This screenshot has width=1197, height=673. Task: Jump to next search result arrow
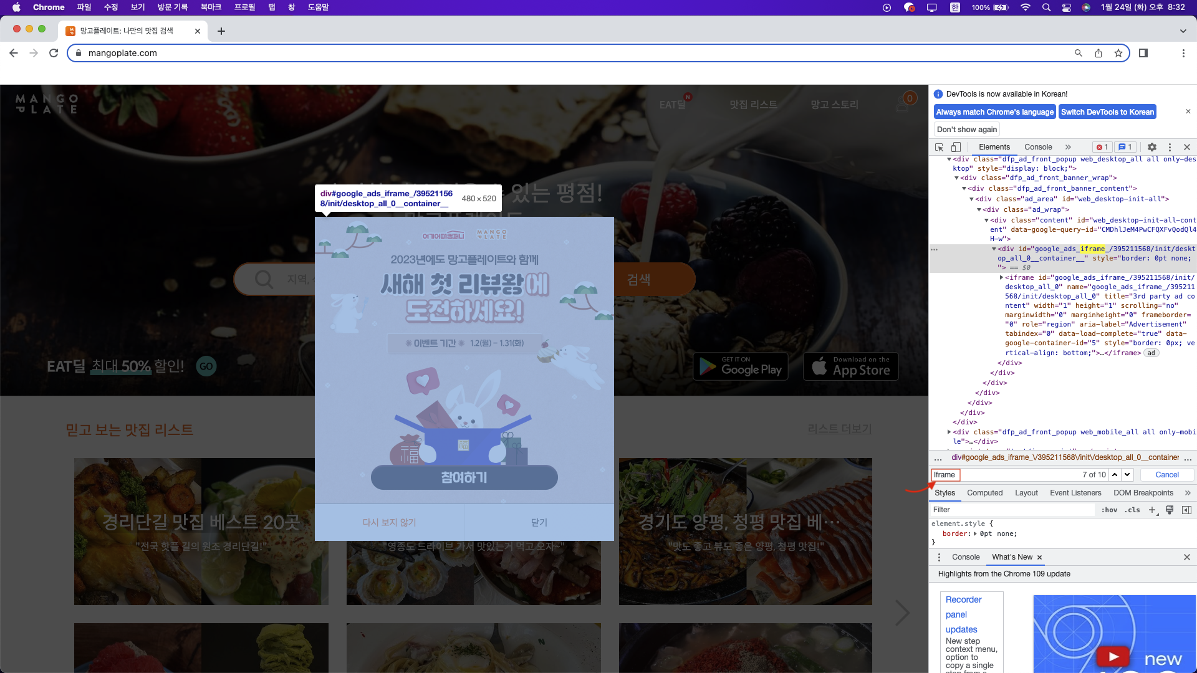[x=1127, y=475]
